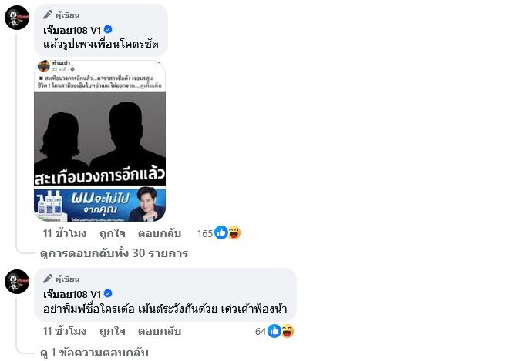This screenshot has width=532, height=361.
Task: Reply to the first comment (ตอบกลับ)
Action: (x=160, y=233)
